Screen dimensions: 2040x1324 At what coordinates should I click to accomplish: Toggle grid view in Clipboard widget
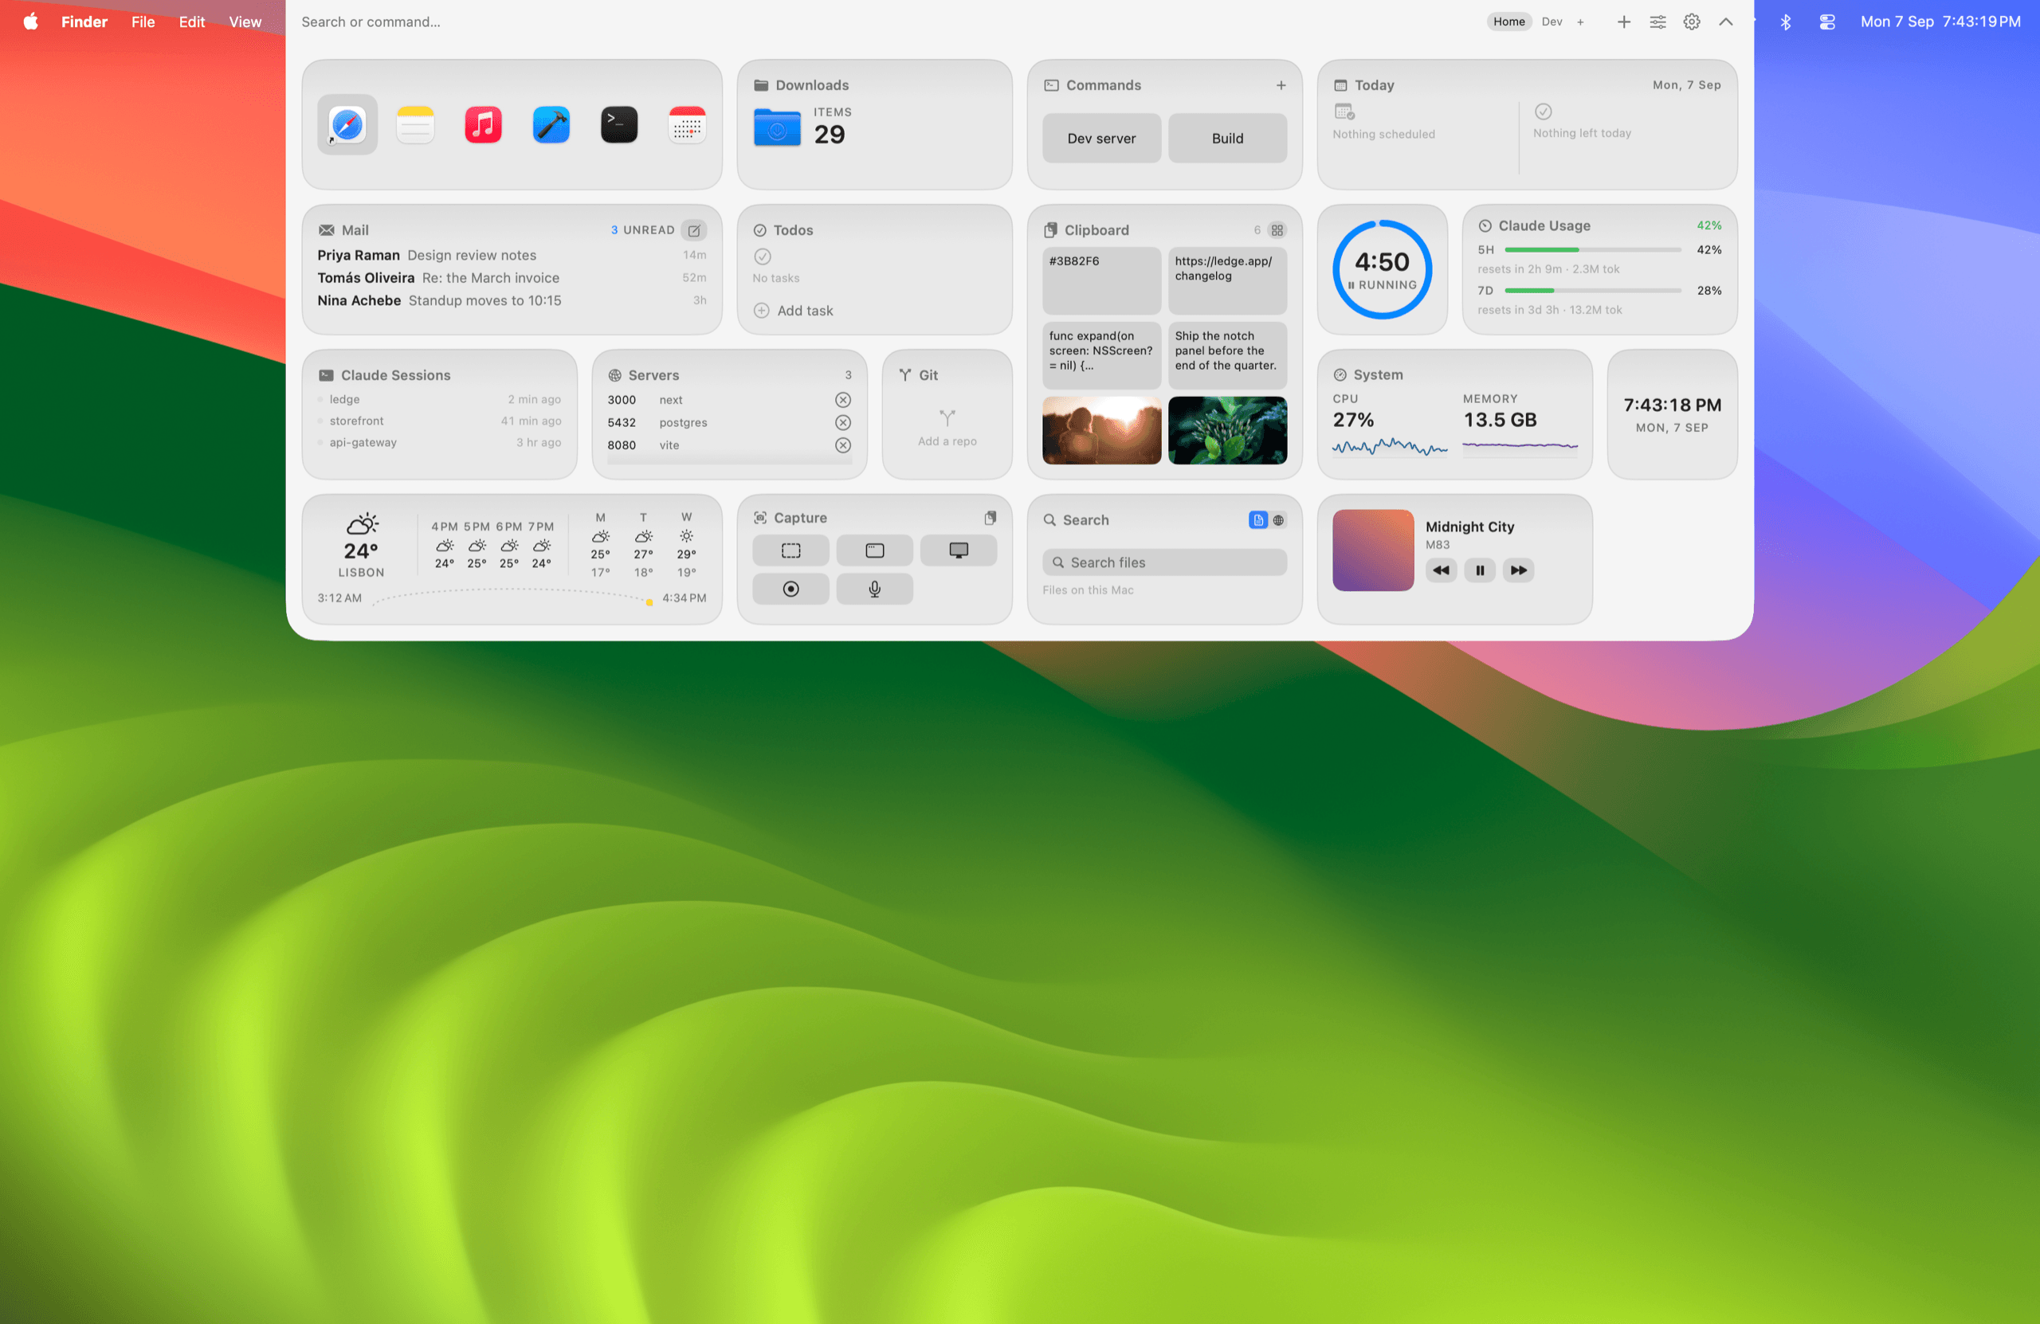(1277, 229)
